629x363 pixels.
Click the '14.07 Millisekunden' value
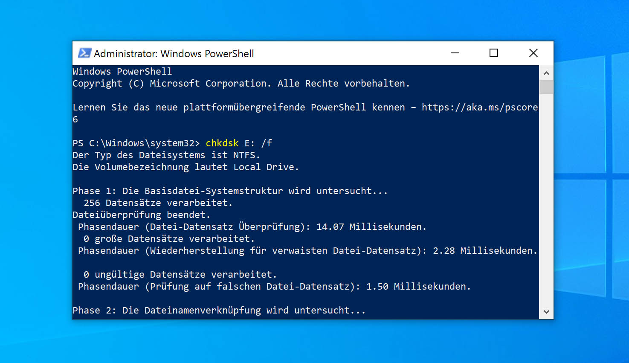click(371, 227)
